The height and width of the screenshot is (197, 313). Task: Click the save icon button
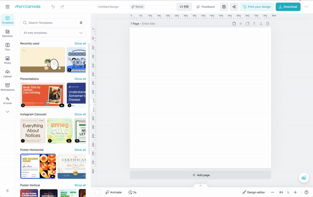[x=224, y=7]
